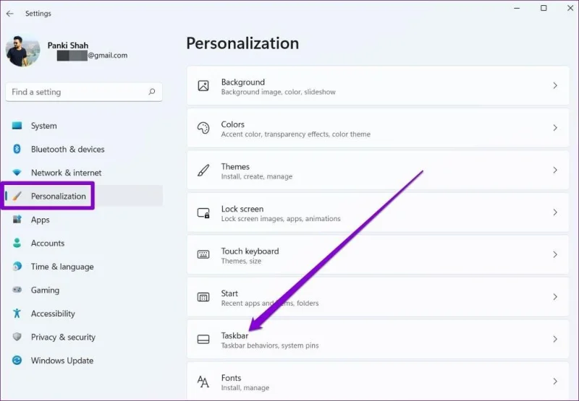Expand Lock screen chevron
The image size is (579, 401).
click(x=555, y=212)
